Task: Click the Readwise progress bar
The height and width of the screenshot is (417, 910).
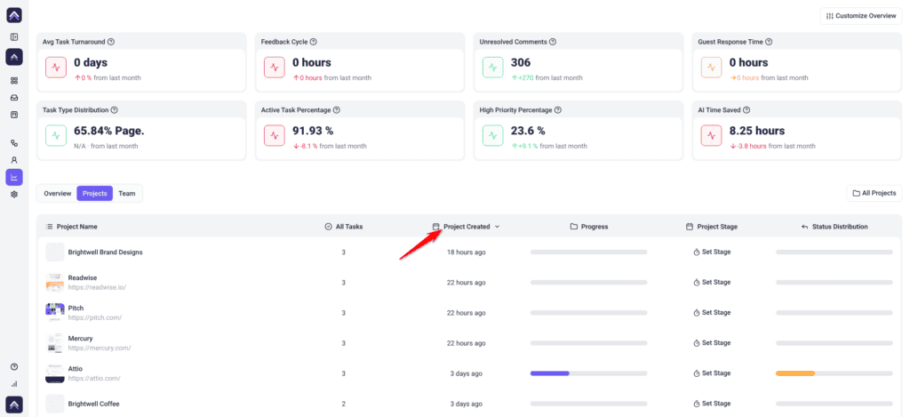Action: click(x=588, y=282)
